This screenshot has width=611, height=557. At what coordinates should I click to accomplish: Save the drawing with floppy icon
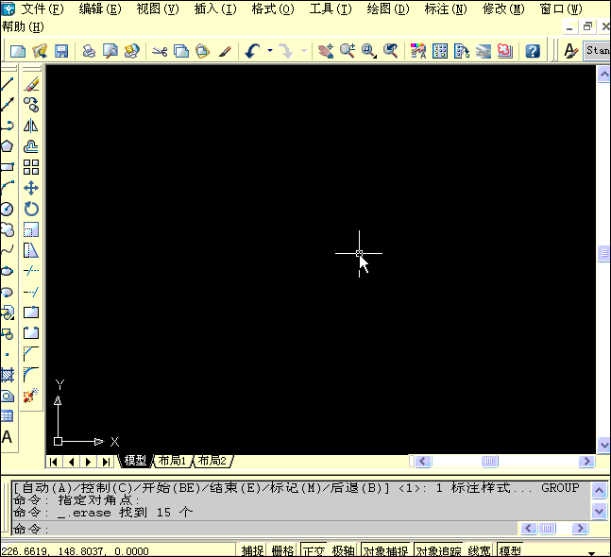(61, 51)
